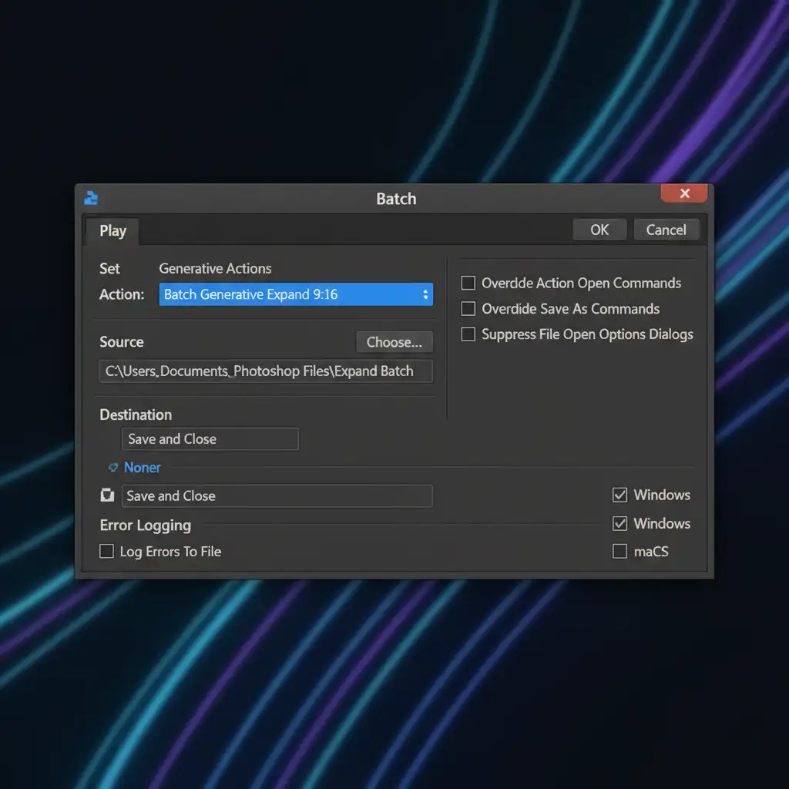This screenshot has width=789, height=789.
Task: Click Choose... to pick source folder
Action: click(394, 342)
